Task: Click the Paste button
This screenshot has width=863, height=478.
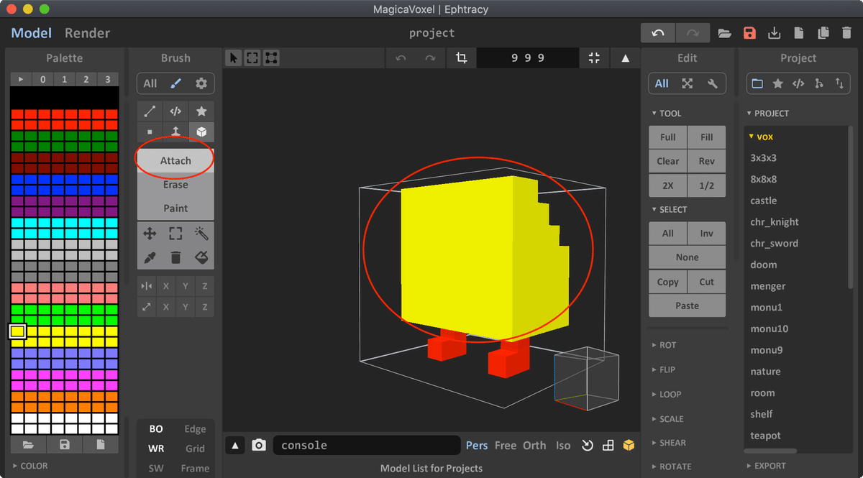Action: (x=687, y=305)
